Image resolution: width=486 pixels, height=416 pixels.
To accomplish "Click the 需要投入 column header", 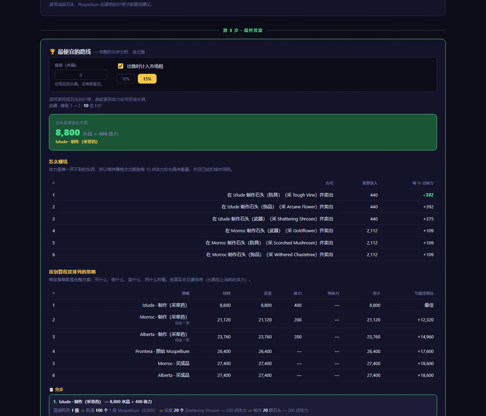I will 370,183.
